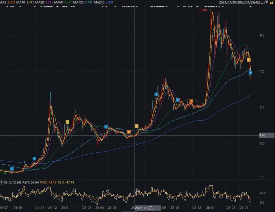Viewport: 275px width, 212px height.
Task: Expand the RSI(6,12,24) indicator parameters
Action: 13,182
